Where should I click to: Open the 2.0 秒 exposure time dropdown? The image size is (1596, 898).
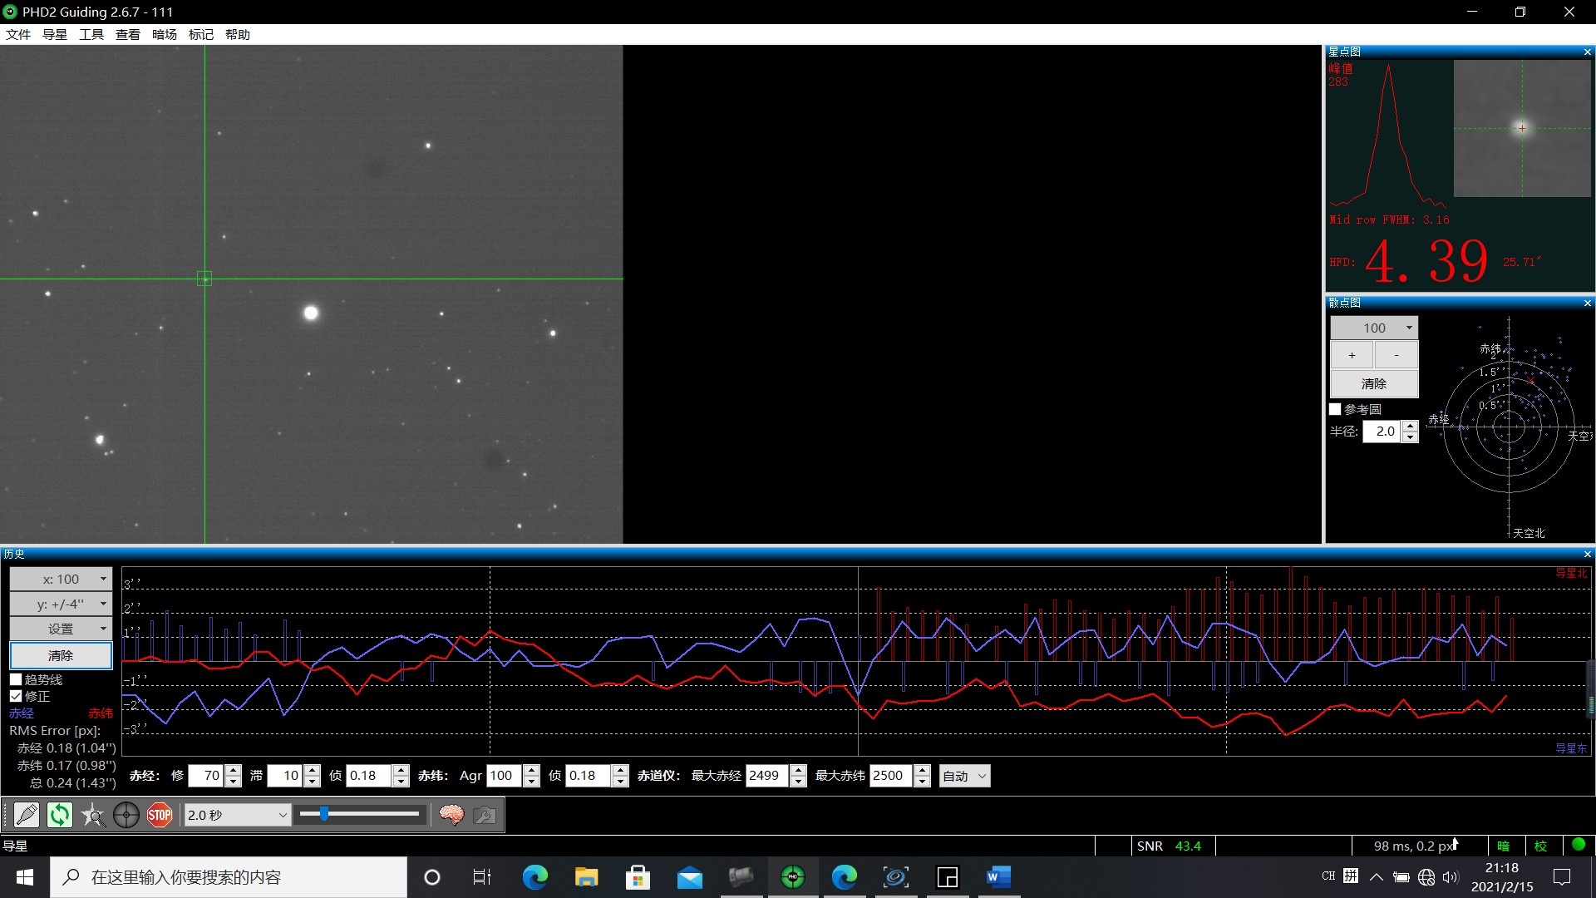coord(237,815)
